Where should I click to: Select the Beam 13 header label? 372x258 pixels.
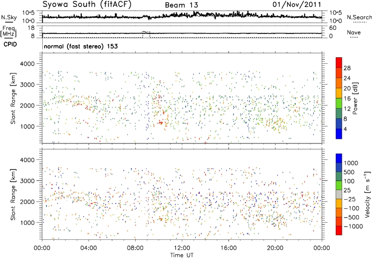coord(181,5)
